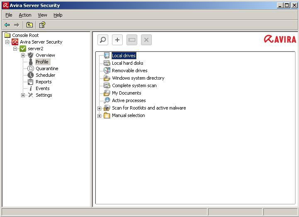Expand Scan for Rootkits and active malware

(99, 108)
